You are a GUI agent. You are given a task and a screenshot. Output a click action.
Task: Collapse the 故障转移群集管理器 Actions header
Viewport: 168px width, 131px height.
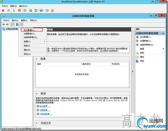pos(163,33)
